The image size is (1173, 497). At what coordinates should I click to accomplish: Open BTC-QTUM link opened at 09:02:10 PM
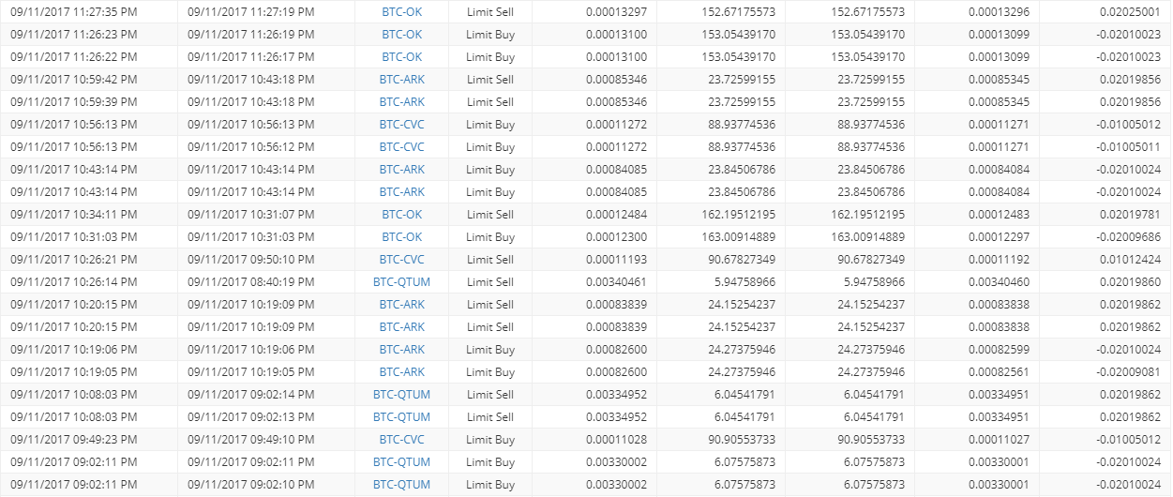click(x=401, y=485)
